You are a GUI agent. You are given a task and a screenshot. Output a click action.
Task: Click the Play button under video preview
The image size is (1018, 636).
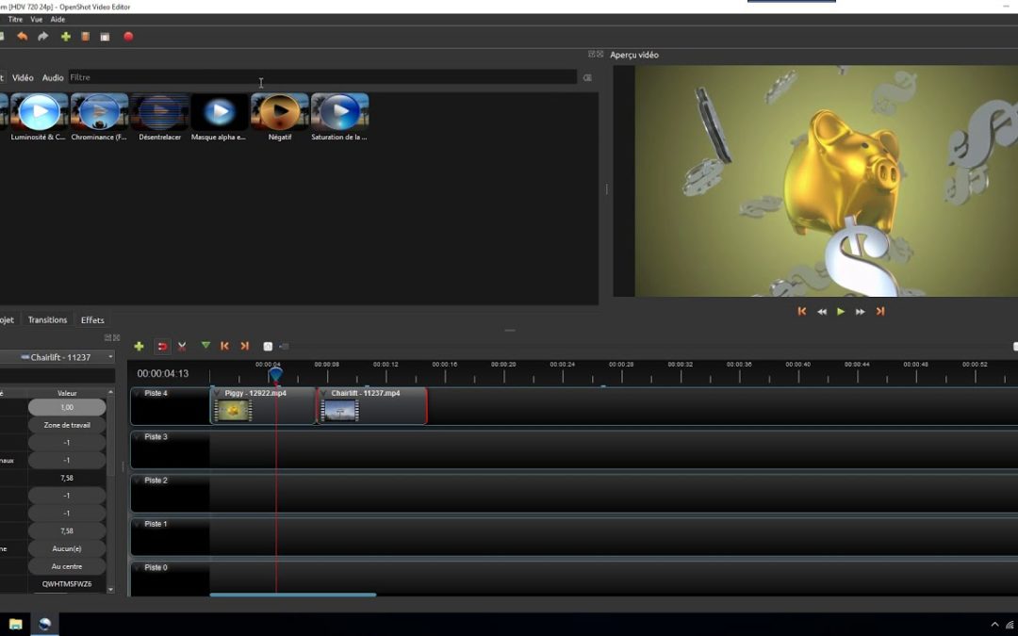(x=841, y=311)
